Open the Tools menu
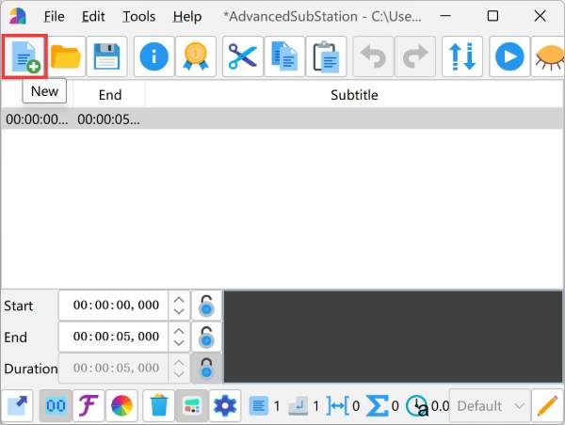The image size is (565, 425). tap(138, 16)
